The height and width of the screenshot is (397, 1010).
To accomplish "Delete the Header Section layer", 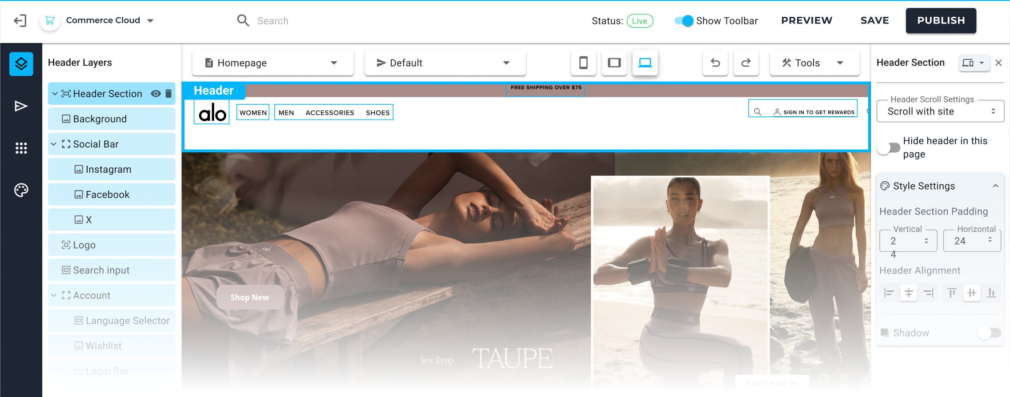I will [x=168, y=94].
